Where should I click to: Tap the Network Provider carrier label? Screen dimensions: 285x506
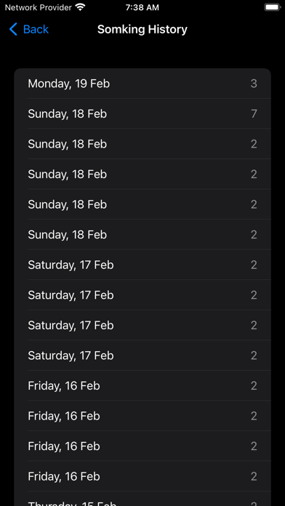(38, 7)
